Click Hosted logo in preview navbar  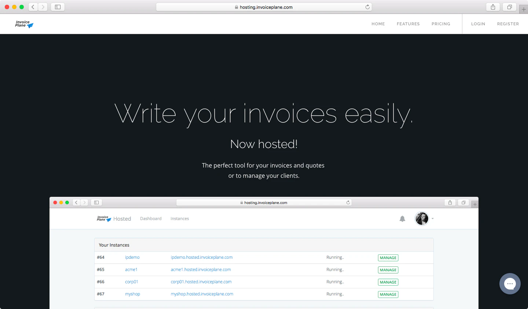[x=114, y=219]
